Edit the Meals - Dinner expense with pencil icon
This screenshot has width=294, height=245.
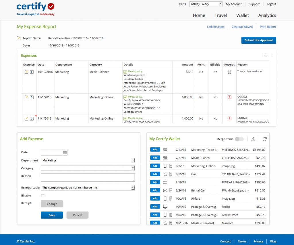pos(26,72)
